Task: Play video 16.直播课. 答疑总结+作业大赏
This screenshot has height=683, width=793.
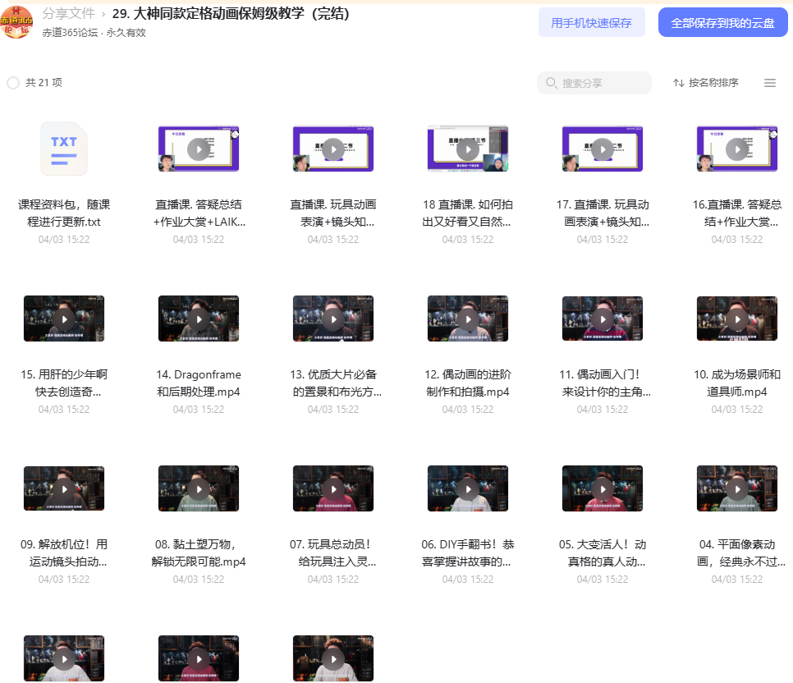Action: pyautogui.click(x=737, y=149)
